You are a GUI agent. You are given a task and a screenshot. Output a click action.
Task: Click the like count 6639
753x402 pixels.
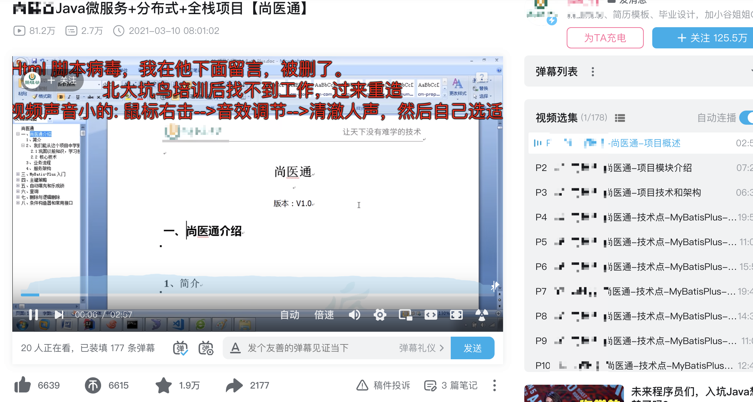point(48,385)
